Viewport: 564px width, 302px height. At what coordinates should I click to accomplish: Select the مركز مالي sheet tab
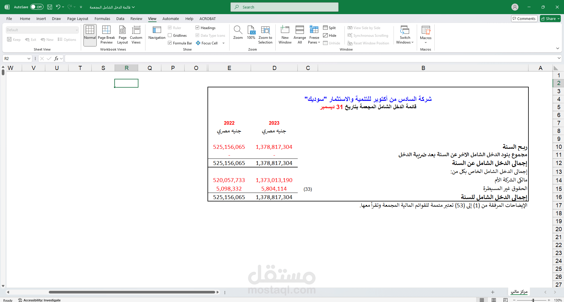(519, 292)
